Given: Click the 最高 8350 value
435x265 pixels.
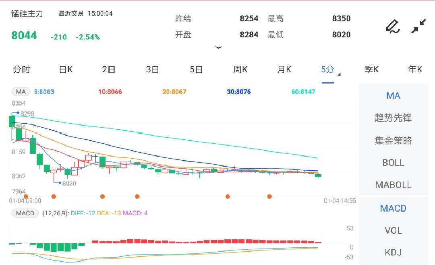Looking at the screenshot, I should coord(341,18).
